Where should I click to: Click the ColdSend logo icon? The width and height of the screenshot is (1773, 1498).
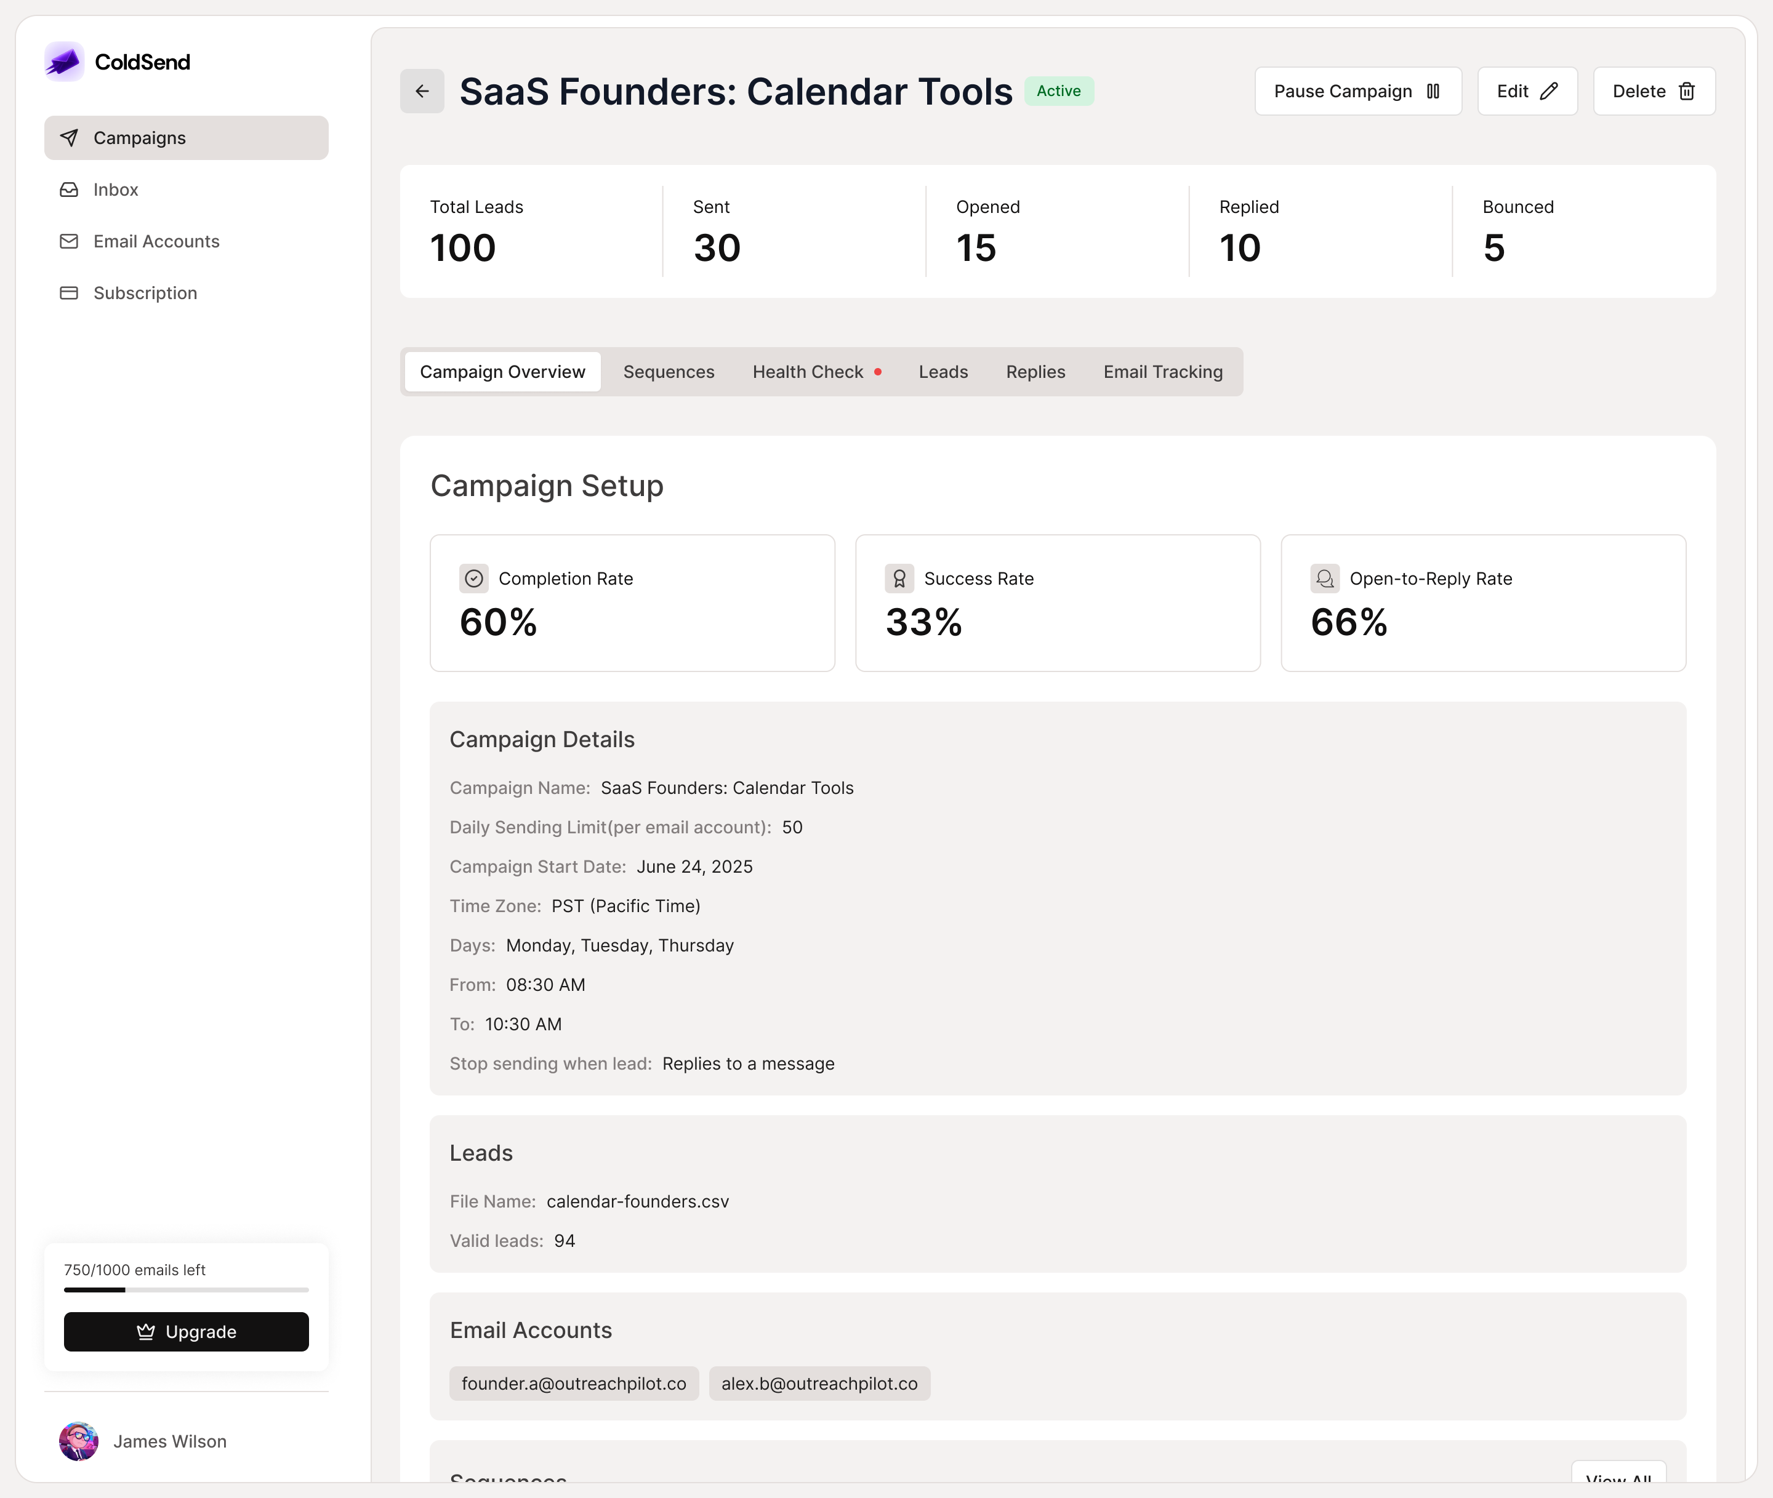(x=65, y=62)
